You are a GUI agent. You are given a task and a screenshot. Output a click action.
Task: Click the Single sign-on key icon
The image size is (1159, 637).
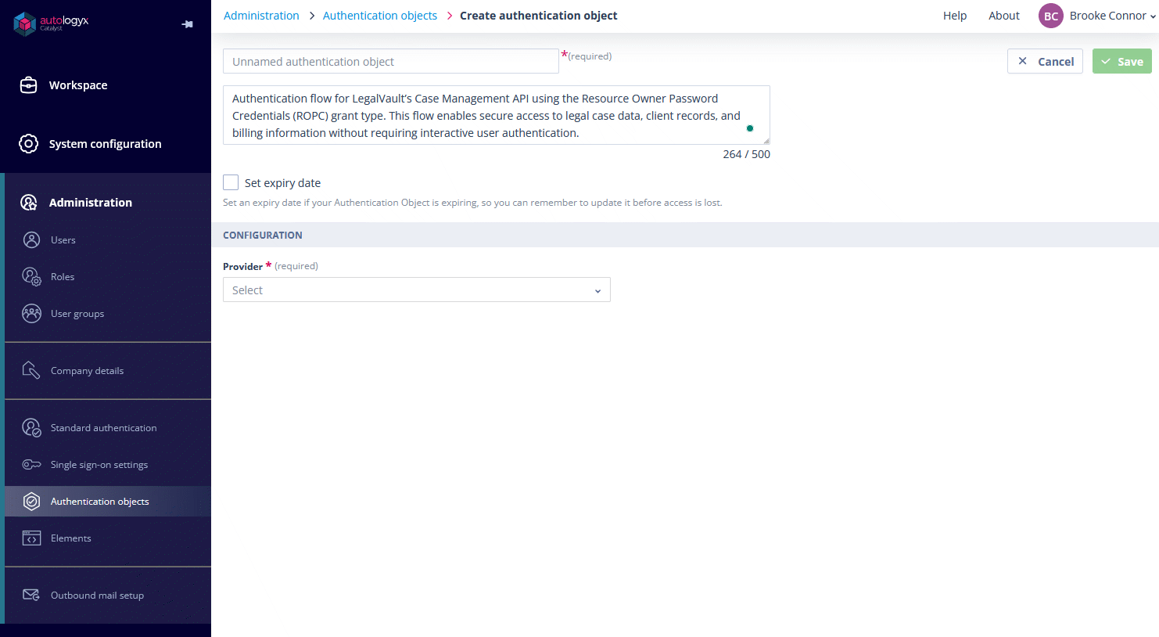coord(31,465)
